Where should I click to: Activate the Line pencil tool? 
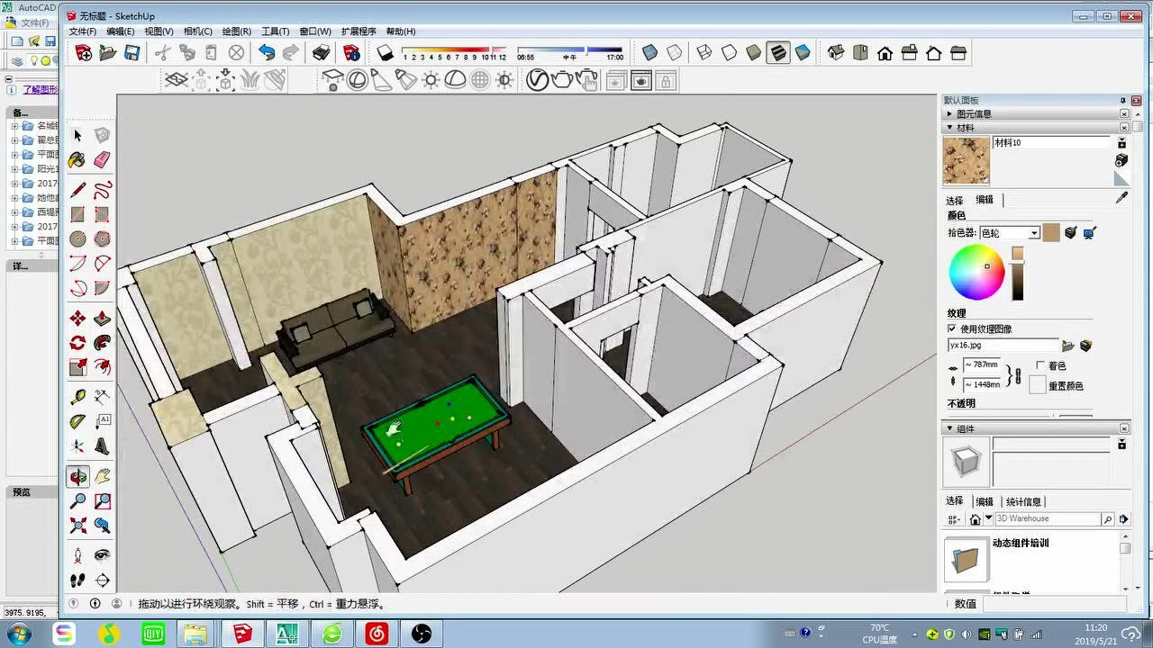coord(78,190)
